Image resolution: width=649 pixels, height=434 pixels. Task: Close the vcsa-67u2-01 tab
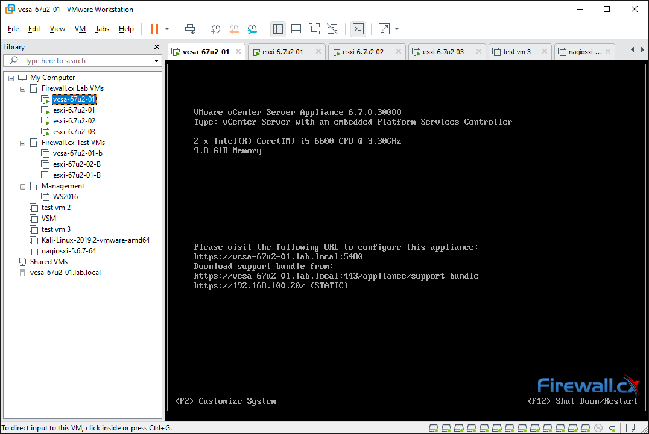click(238, 51)
